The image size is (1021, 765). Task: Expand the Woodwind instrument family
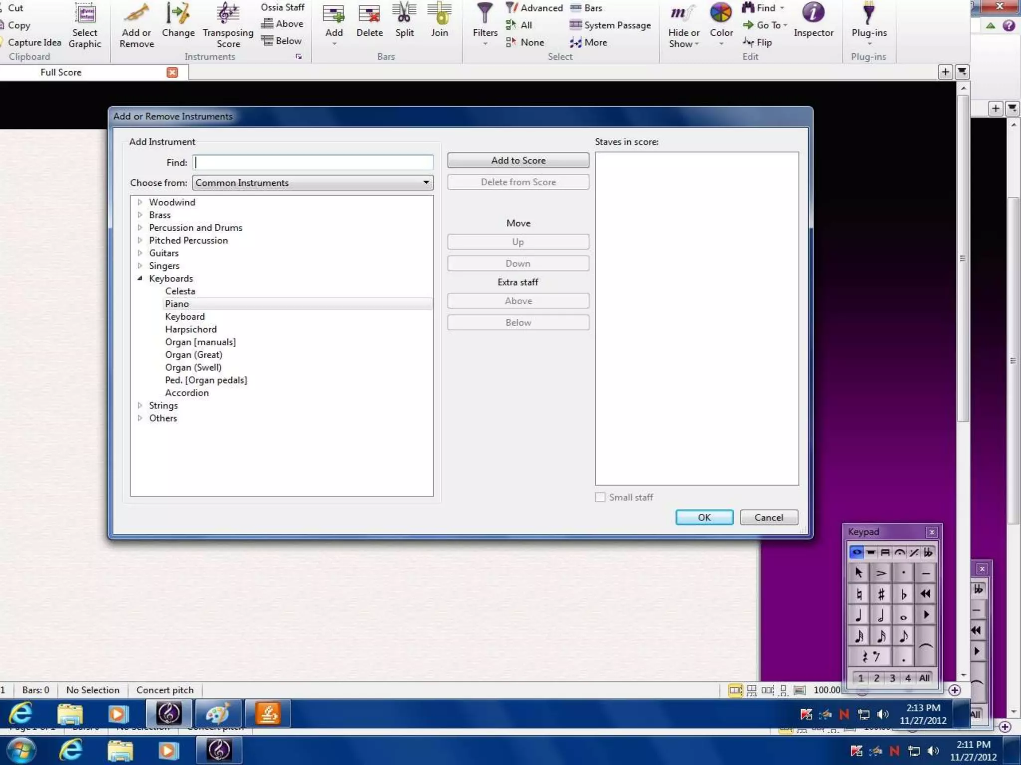point(140,202)
